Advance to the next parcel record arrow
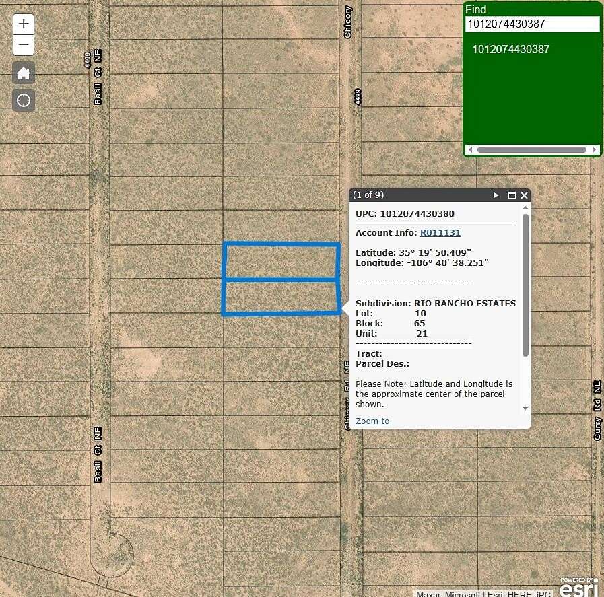Image resolution: width=604 pixels, height=597 pixels. click(x=496, y=195)
